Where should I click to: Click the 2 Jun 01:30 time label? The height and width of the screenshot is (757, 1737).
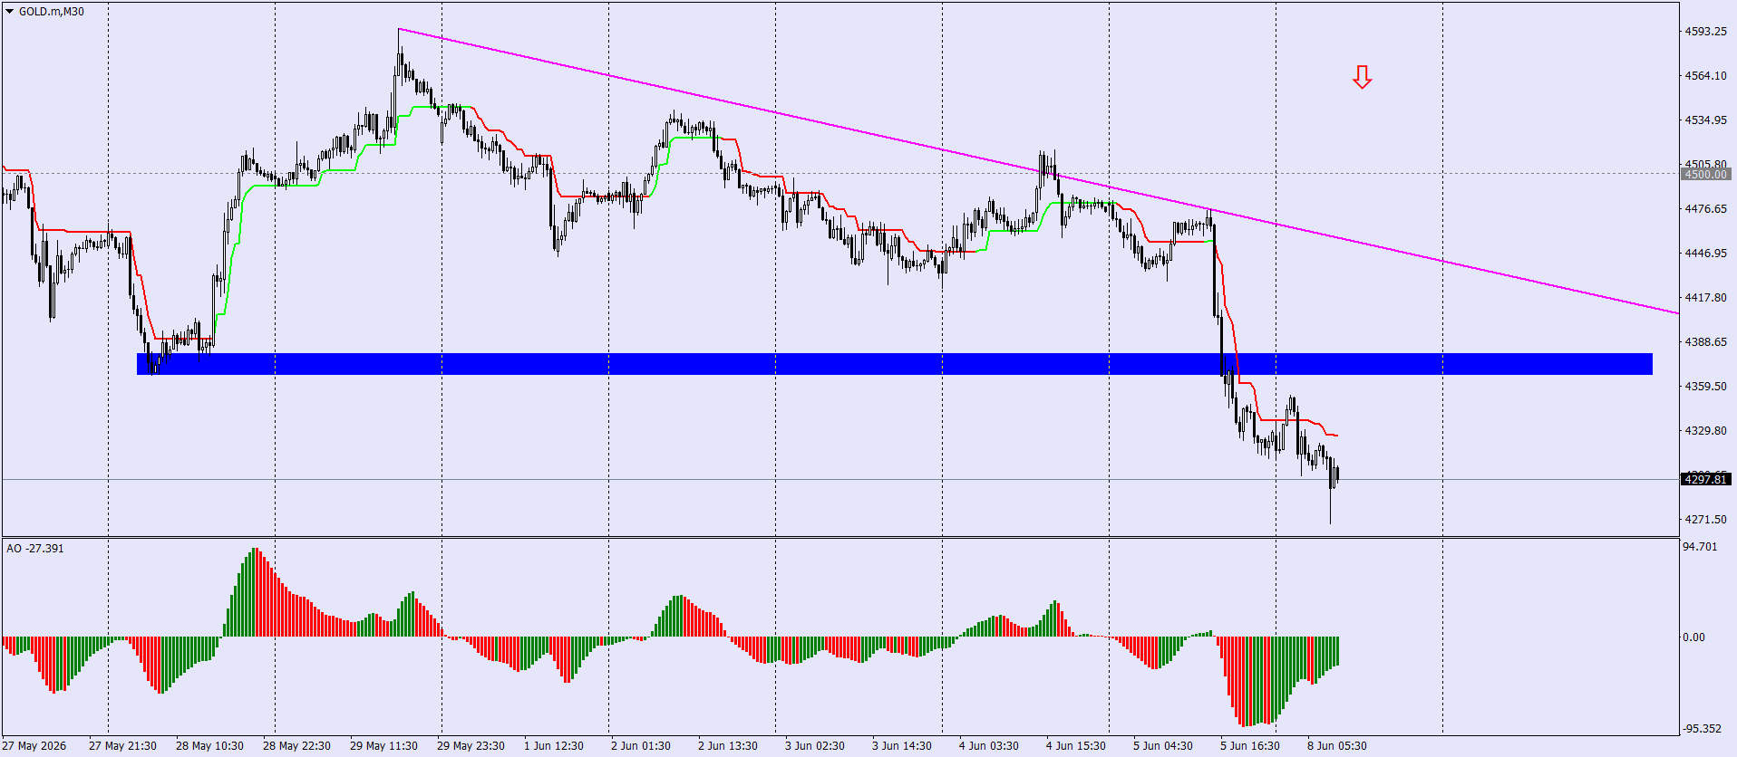click(x=641, y=746)
